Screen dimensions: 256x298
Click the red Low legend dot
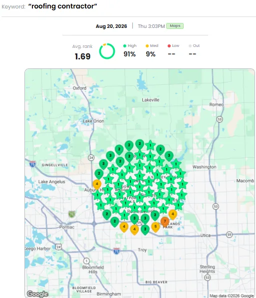[169, 46]
